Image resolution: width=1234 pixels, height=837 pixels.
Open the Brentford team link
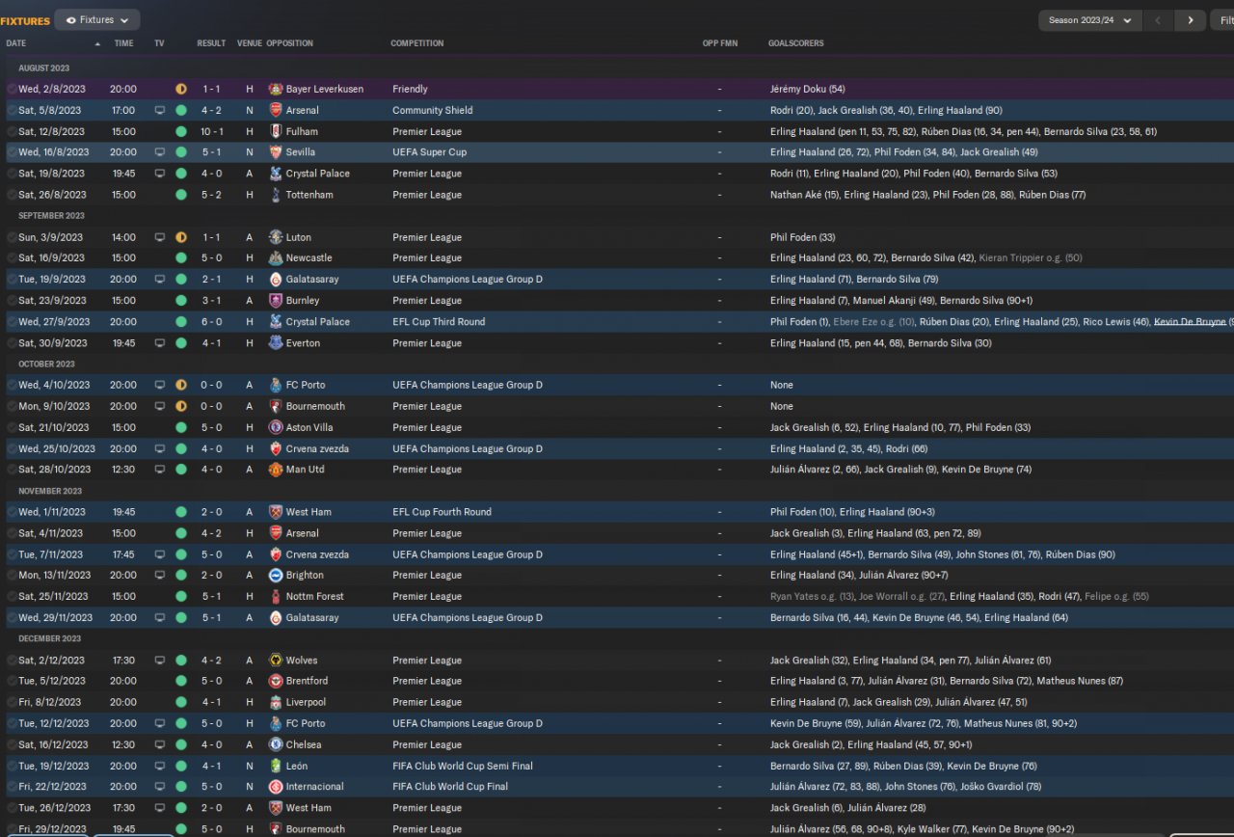point(307,681)
